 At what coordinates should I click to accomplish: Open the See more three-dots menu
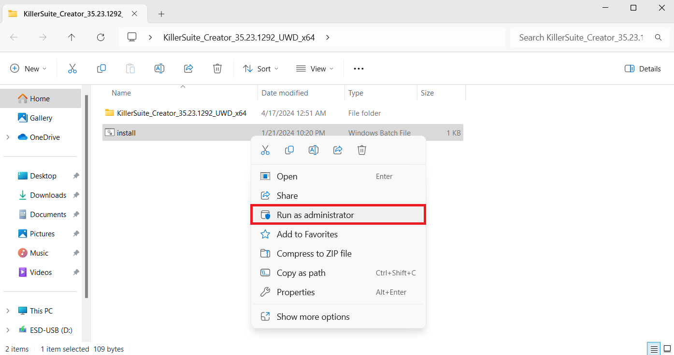359,68
